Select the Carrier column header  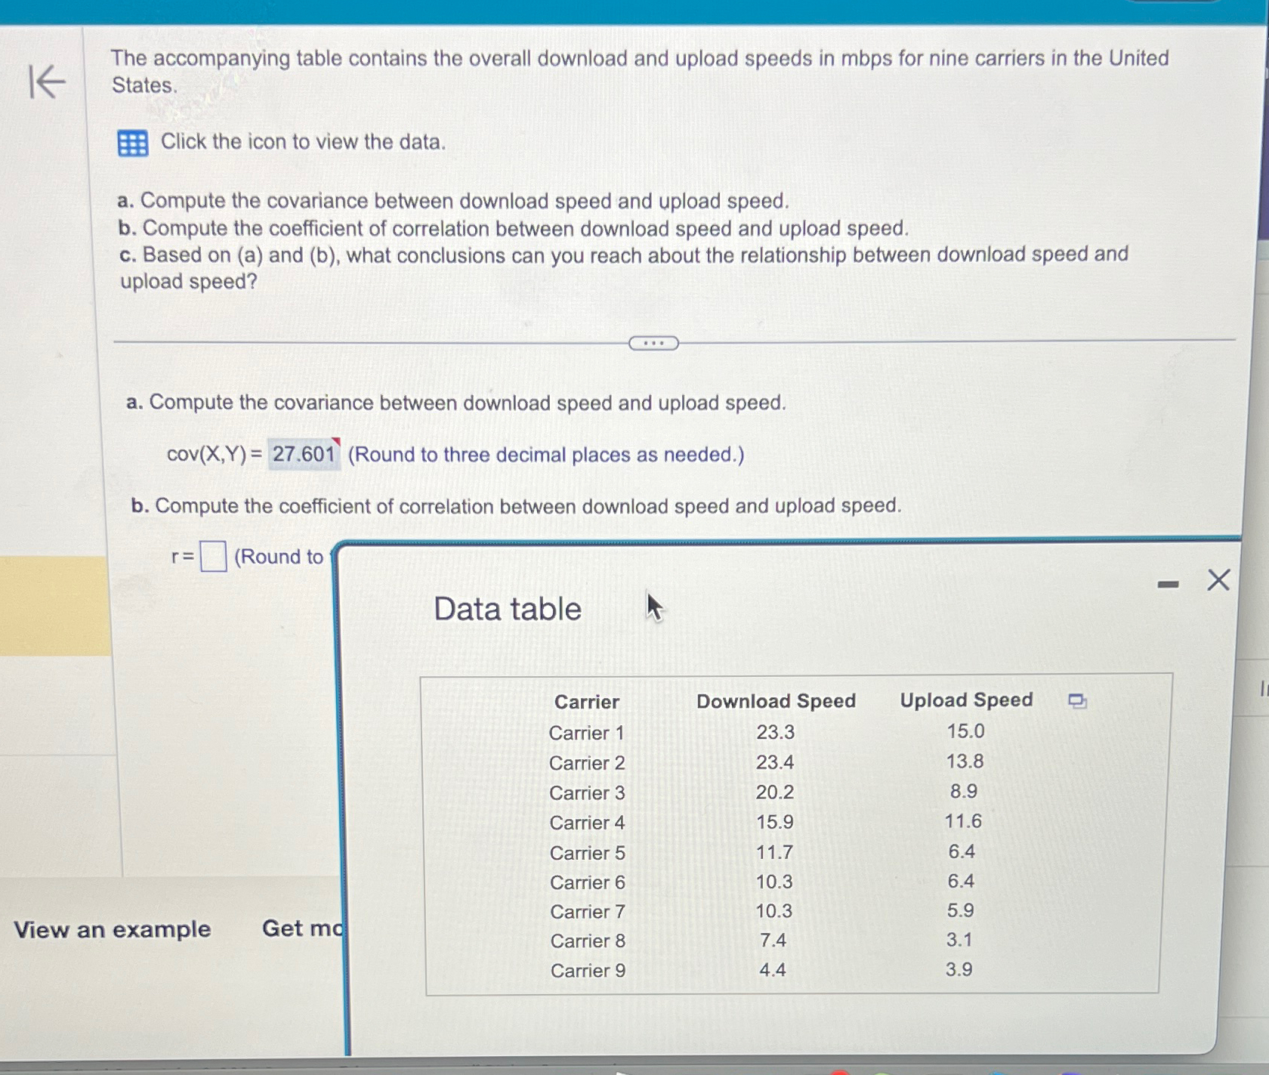[586, 702]
